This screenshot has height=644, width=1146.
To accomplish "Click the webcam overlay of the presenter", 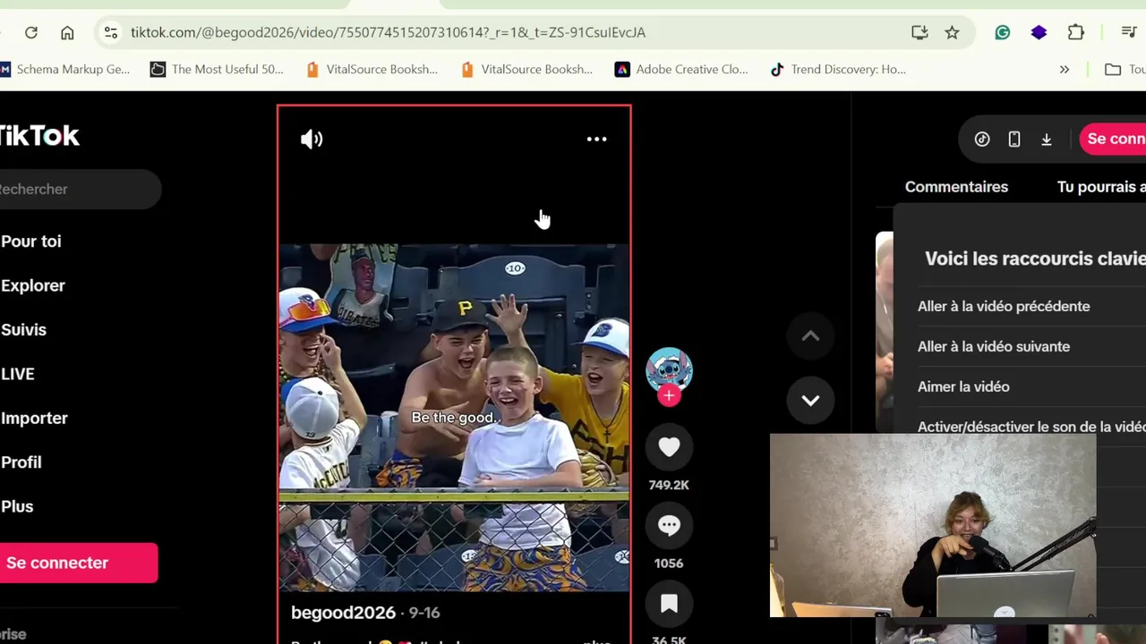I will 933,526.
